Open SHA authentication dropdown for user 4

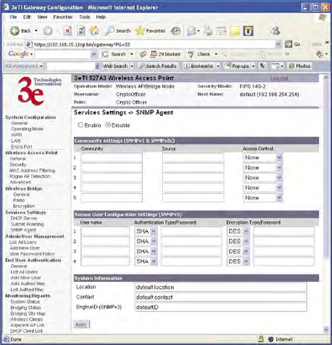[x=154, y=261]
